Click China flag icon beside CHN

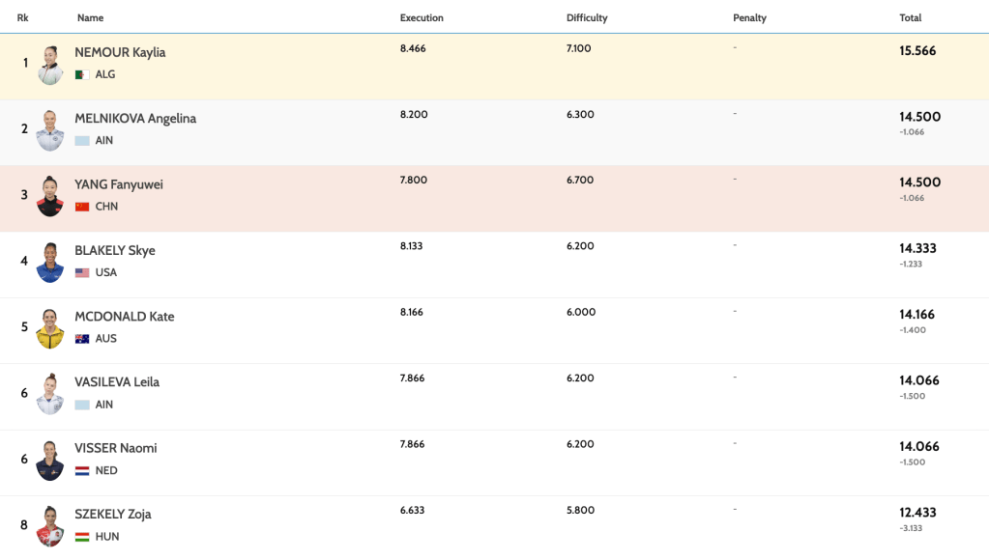(82, 207)
